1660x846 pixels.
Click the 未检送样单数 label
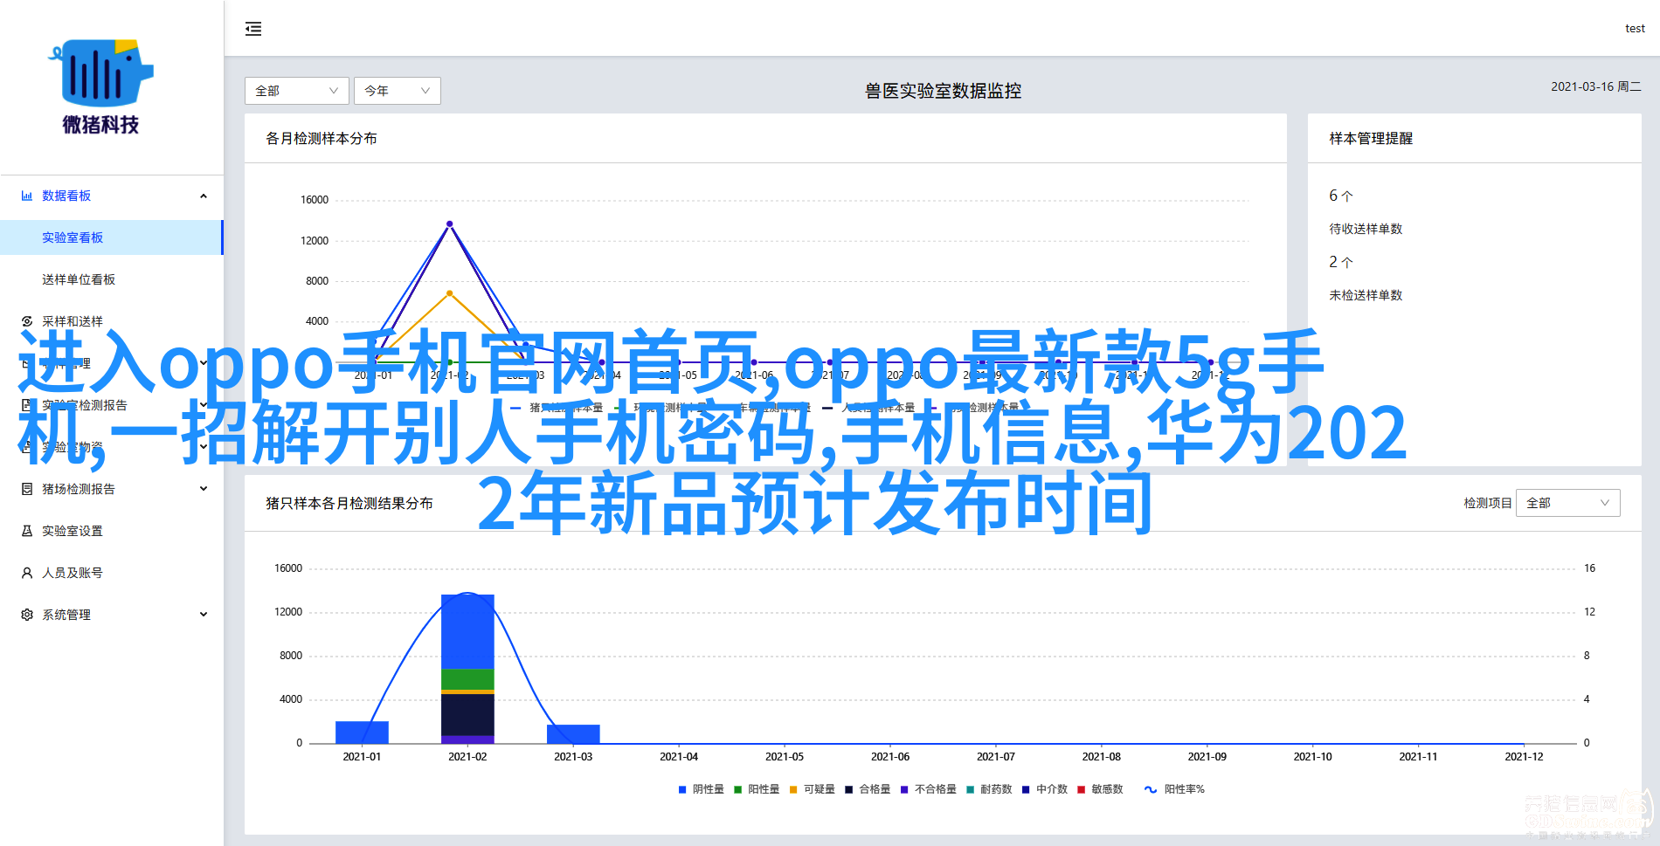coord(1366,295)
